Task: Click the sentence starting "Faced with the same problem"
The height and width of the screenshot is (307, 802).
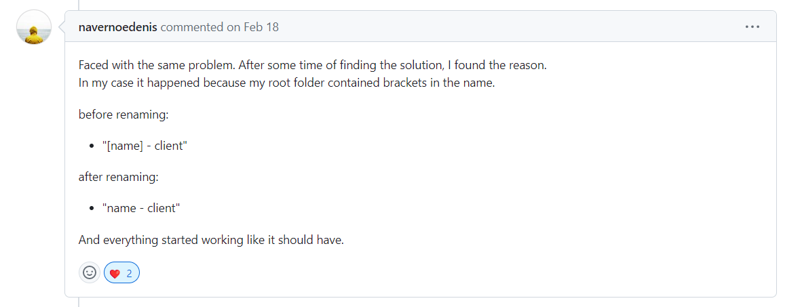Action: (x=313, y=65)
